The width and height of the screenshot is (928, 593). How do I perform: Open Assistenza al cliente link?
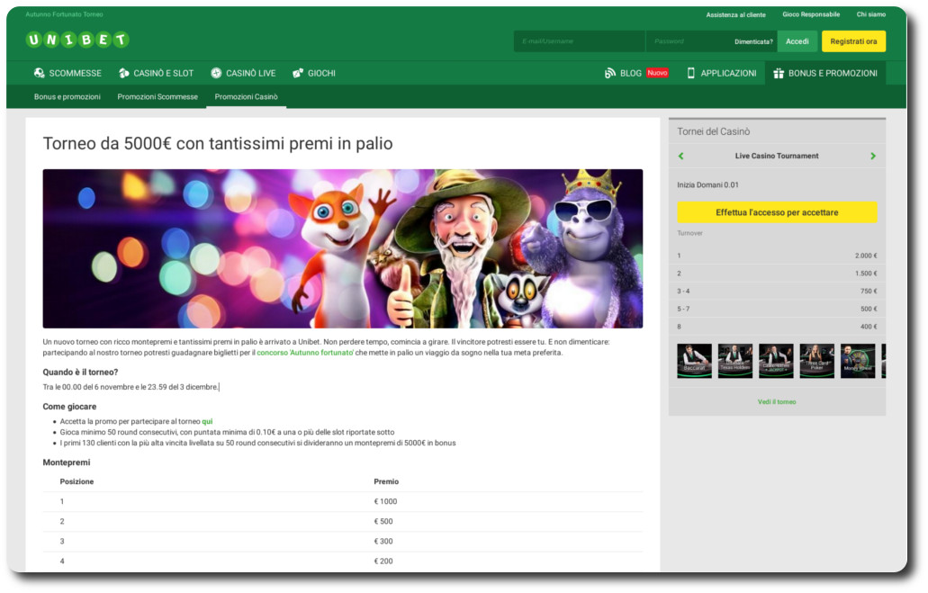tap(735, 14)
